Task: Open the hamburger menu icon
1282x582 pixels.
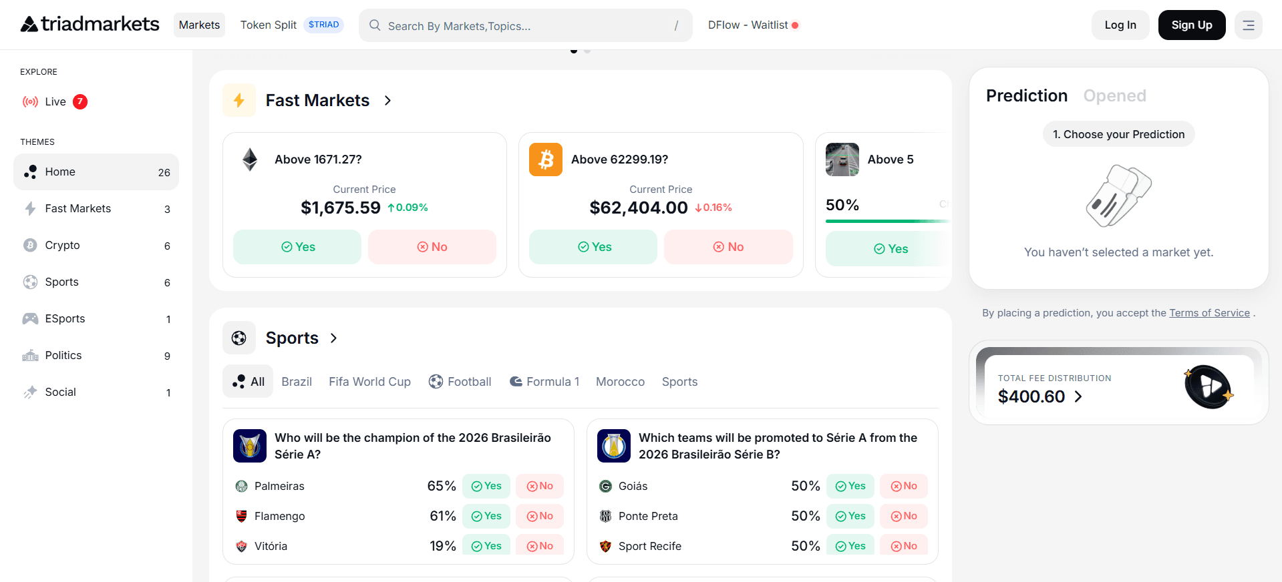Action: pyautogui.click(x=1248, y=25)
